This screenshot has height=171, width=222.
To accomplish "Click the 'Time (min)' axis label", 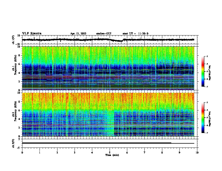I will [112, 155].
